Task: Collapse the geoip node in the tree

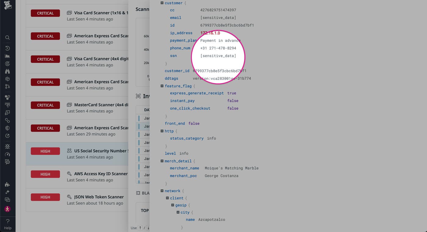Action: pyautogui.click(x=173, y=205)
